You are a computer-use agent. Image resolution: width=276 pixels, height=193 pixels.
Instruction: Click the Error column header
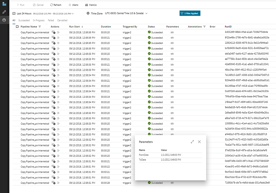(213, 27)
